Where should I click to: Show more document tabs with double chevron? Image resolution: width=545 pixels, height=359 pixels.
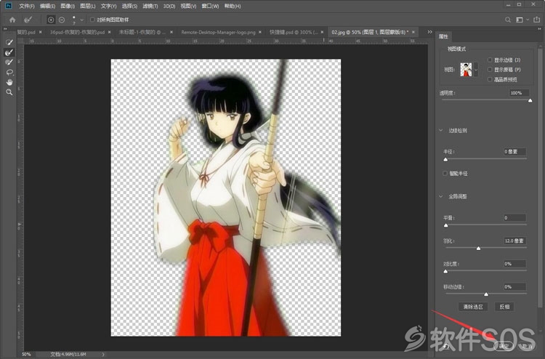[430, 32]
